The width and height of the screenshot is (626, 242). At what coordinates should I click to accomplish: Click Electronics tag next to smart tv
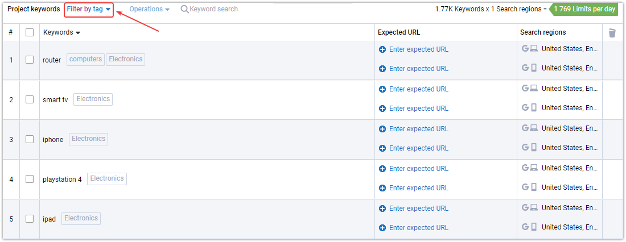coord(93,99)
